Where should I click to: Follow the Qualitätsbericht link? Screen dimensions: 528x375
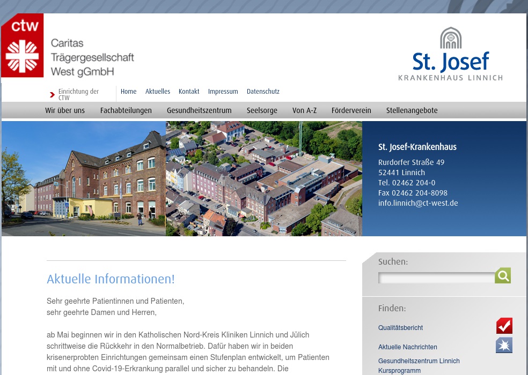tap(400, 327)
